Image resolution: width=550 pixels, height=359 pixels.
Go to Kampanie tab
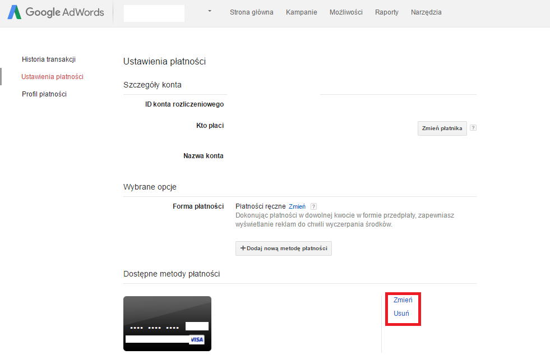click(301, 12)
